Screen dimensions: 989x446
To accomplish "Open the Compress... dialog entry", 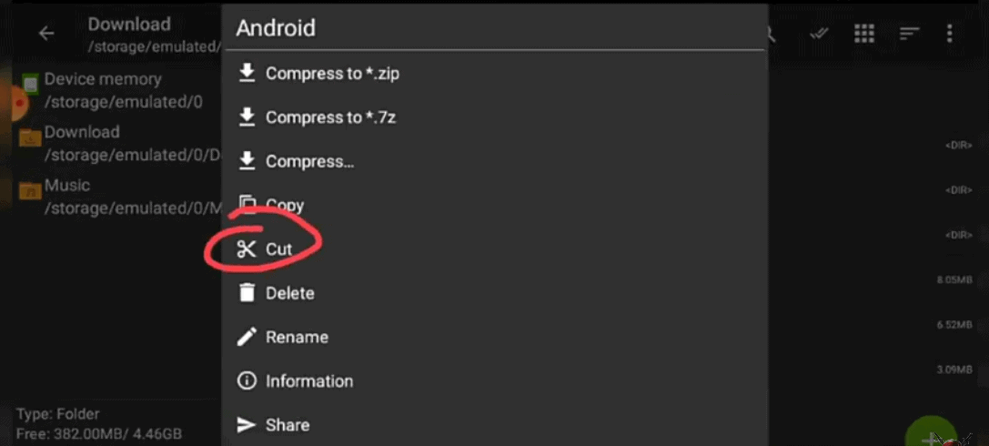I will tap(495, 161).
